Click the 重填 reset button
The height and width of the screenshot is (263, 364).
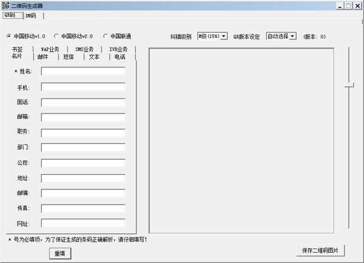click(60, 253)
